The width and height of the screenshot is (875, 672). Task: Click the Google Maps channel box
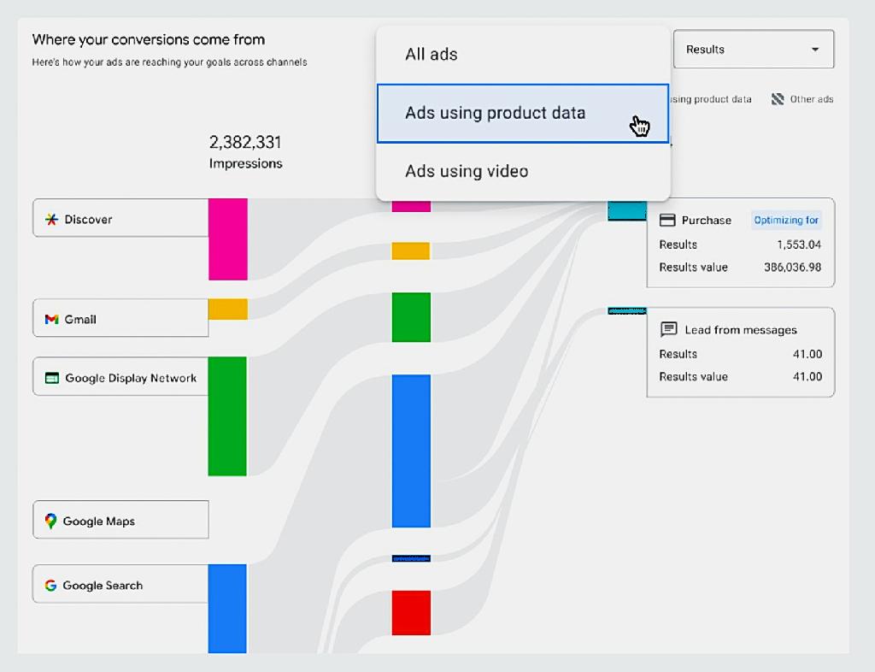(x=120, y=520)
